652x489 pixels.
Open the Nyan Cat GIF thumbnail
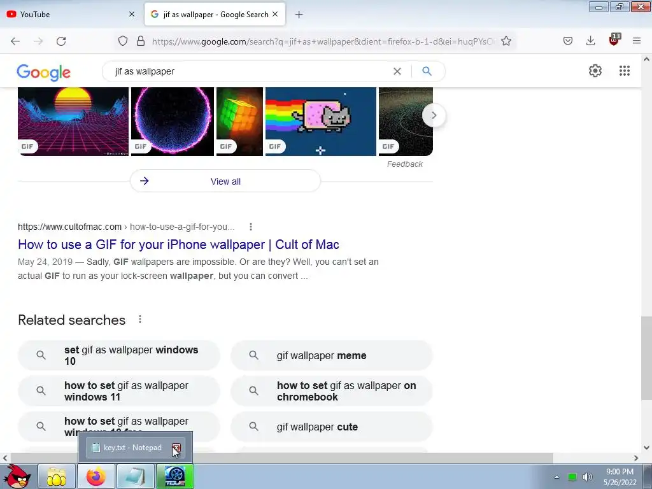[x=321, y=122]
